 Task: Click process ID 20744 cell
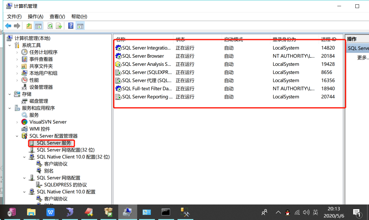click(328, 97)
